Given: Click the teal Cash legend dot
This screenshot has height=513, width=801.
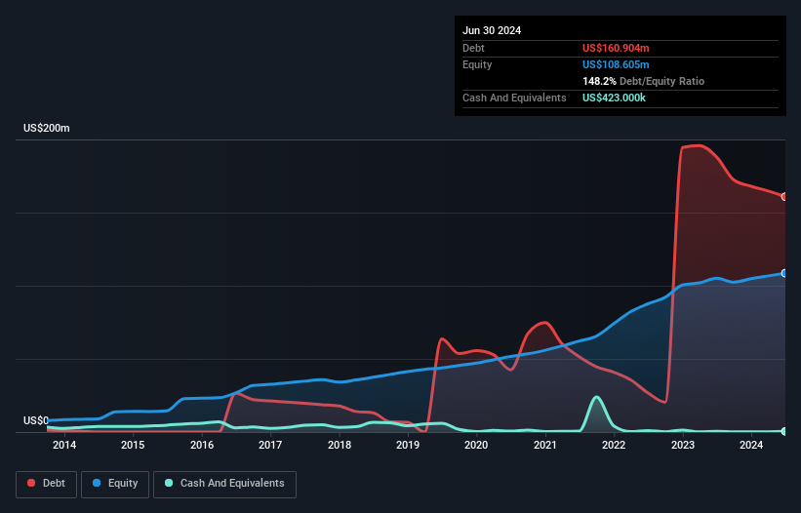Looking at the screenshot, I should coord(169,483).
